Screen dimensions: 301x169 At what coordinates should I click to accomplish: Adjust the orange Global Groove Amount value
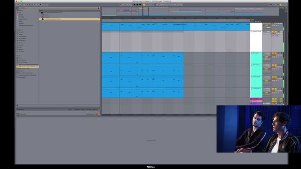click(97, 114)
